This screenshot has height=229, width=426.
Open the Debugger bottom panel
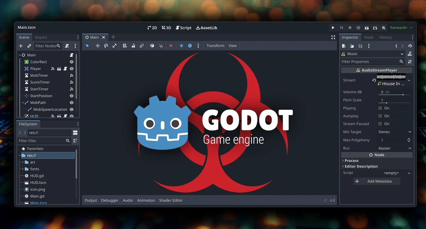coord(110,200)
